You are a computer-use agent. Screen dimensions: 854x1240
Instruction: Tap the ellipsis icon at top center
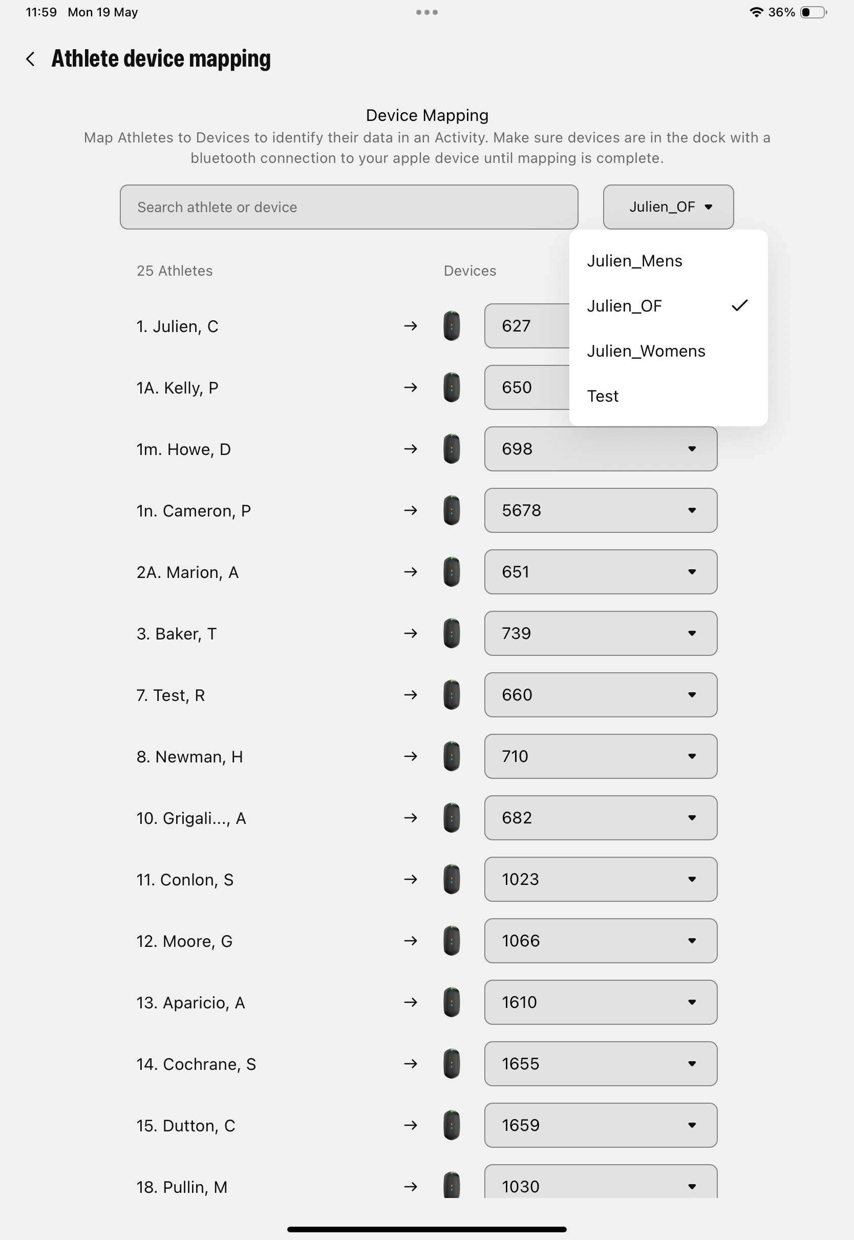tap(426, 11)
